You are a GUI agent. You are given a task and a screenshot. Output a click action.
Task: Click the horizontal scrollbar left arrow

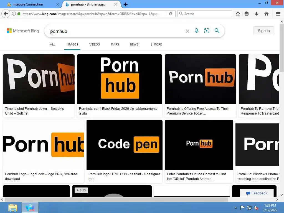(2, 199)
